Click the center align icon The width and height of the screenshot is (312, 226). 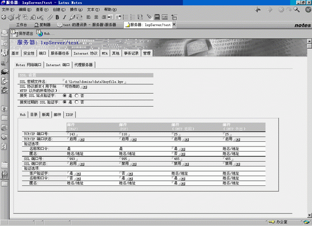pos(96,17)
